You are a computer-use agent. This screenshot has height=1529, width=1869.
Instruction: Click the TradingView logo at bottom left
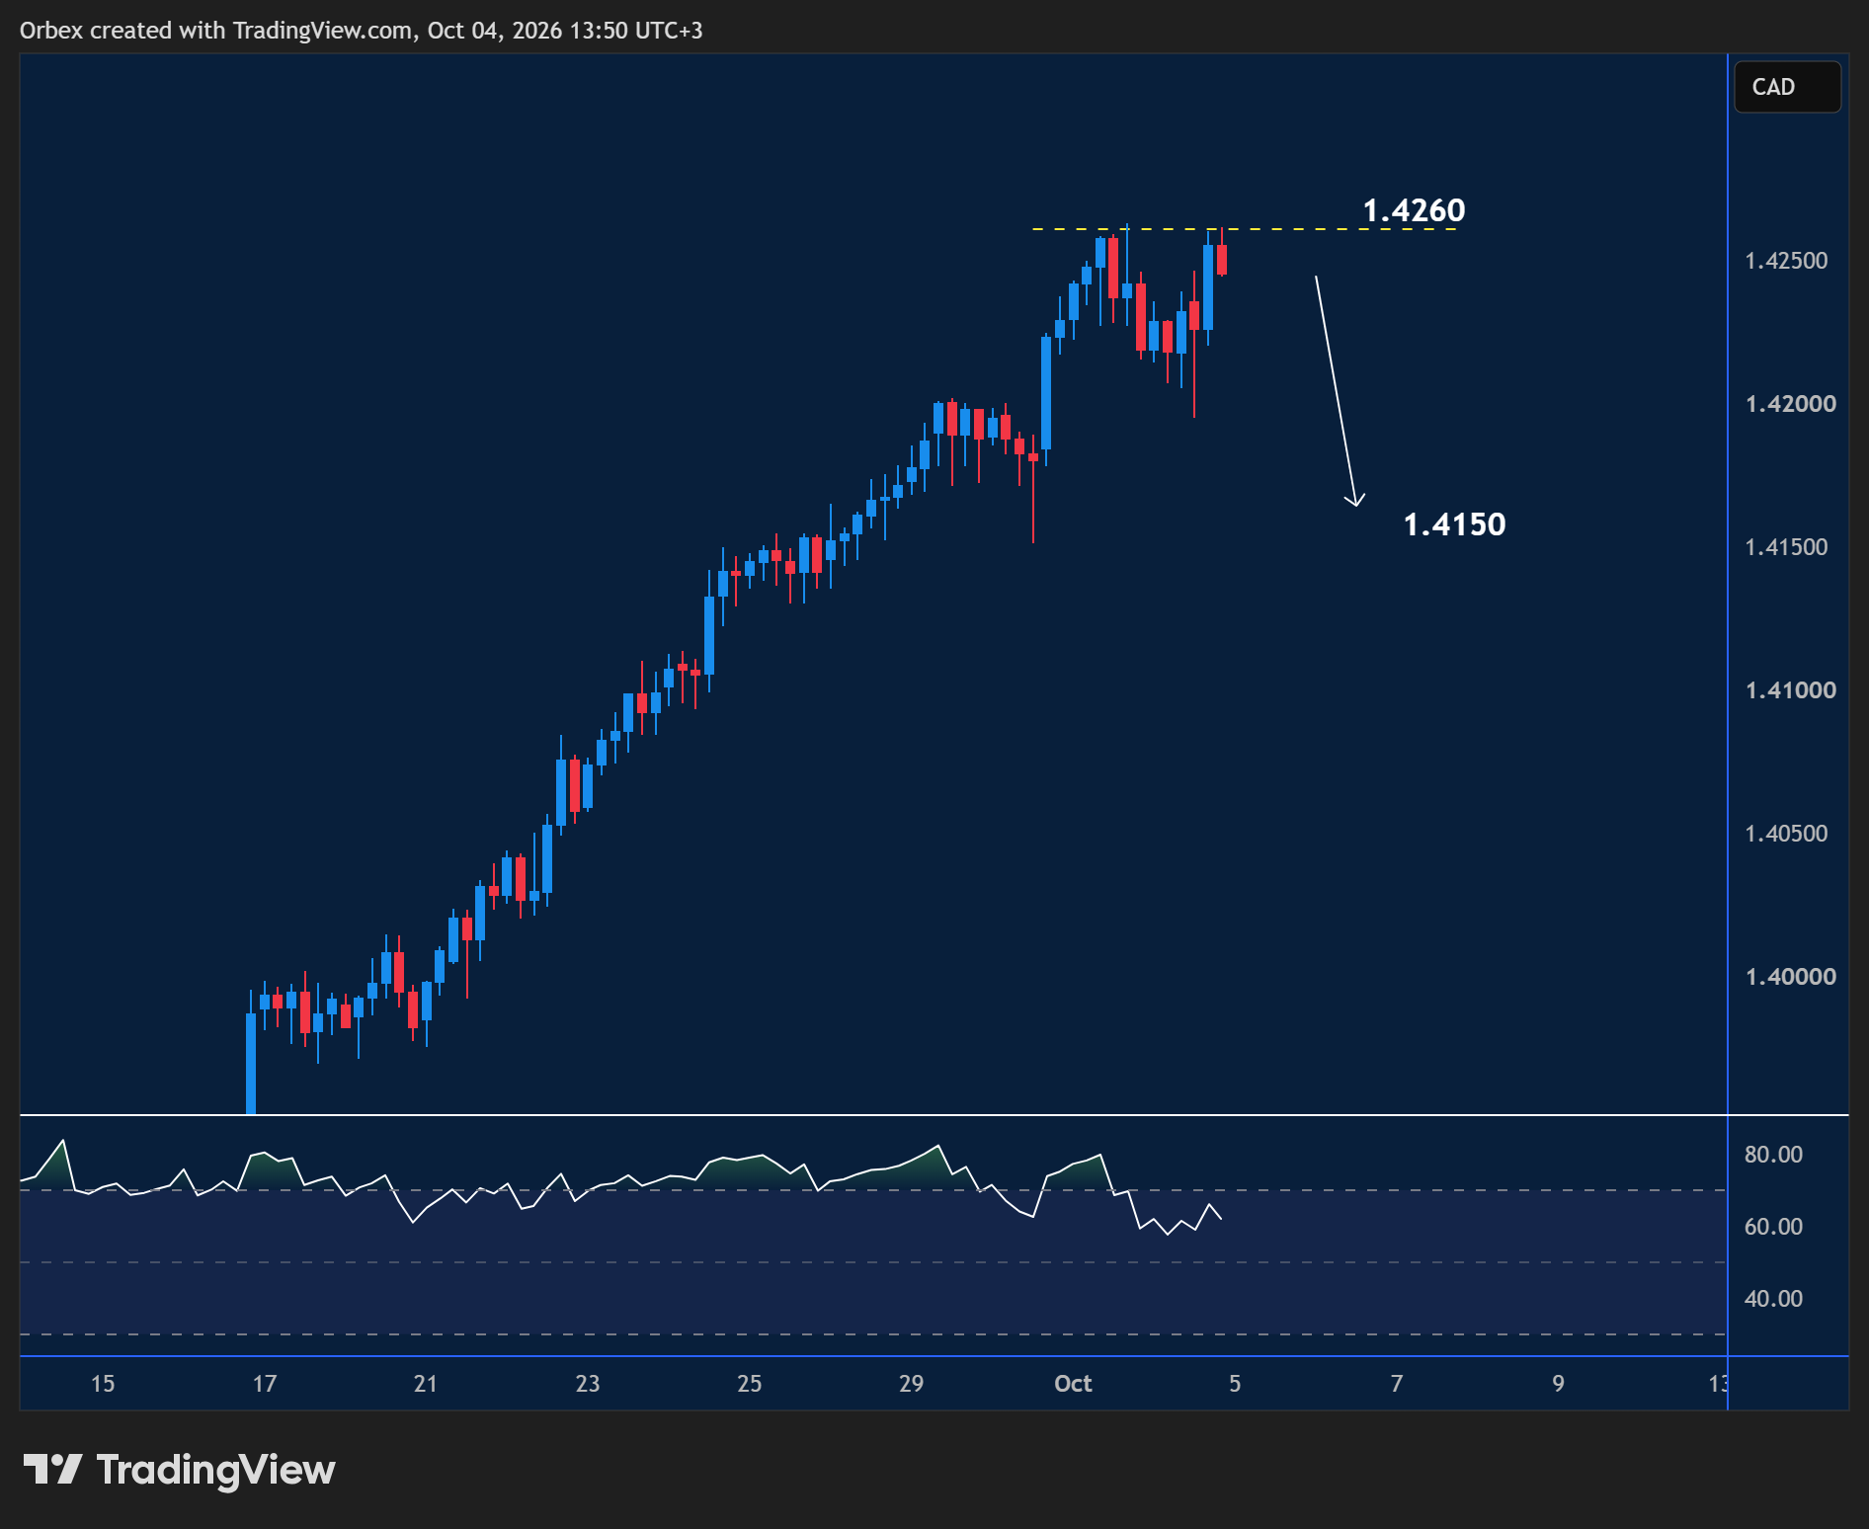(x=179, y=1470)
